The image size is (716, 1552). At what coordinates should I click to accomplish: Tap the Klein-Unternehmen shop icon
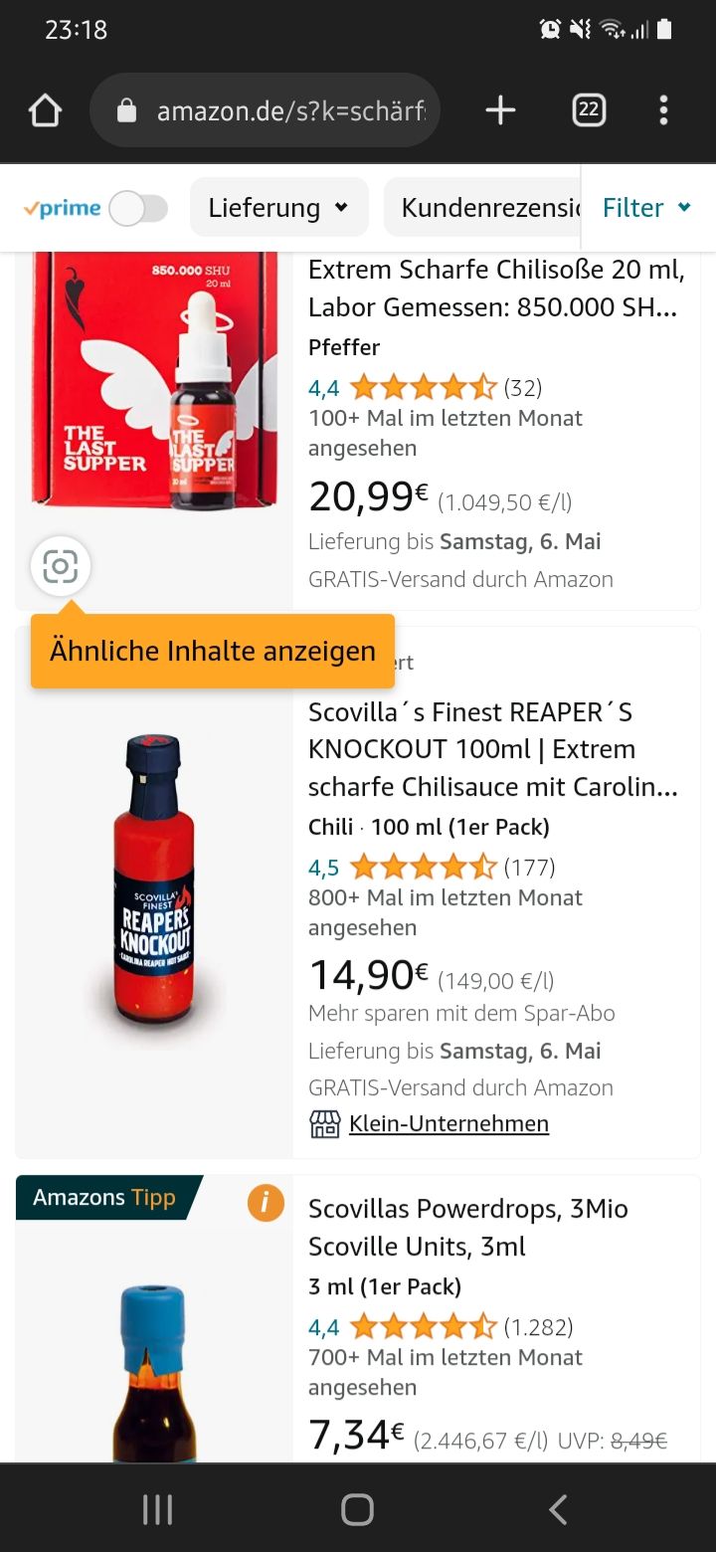(324, 1124)
